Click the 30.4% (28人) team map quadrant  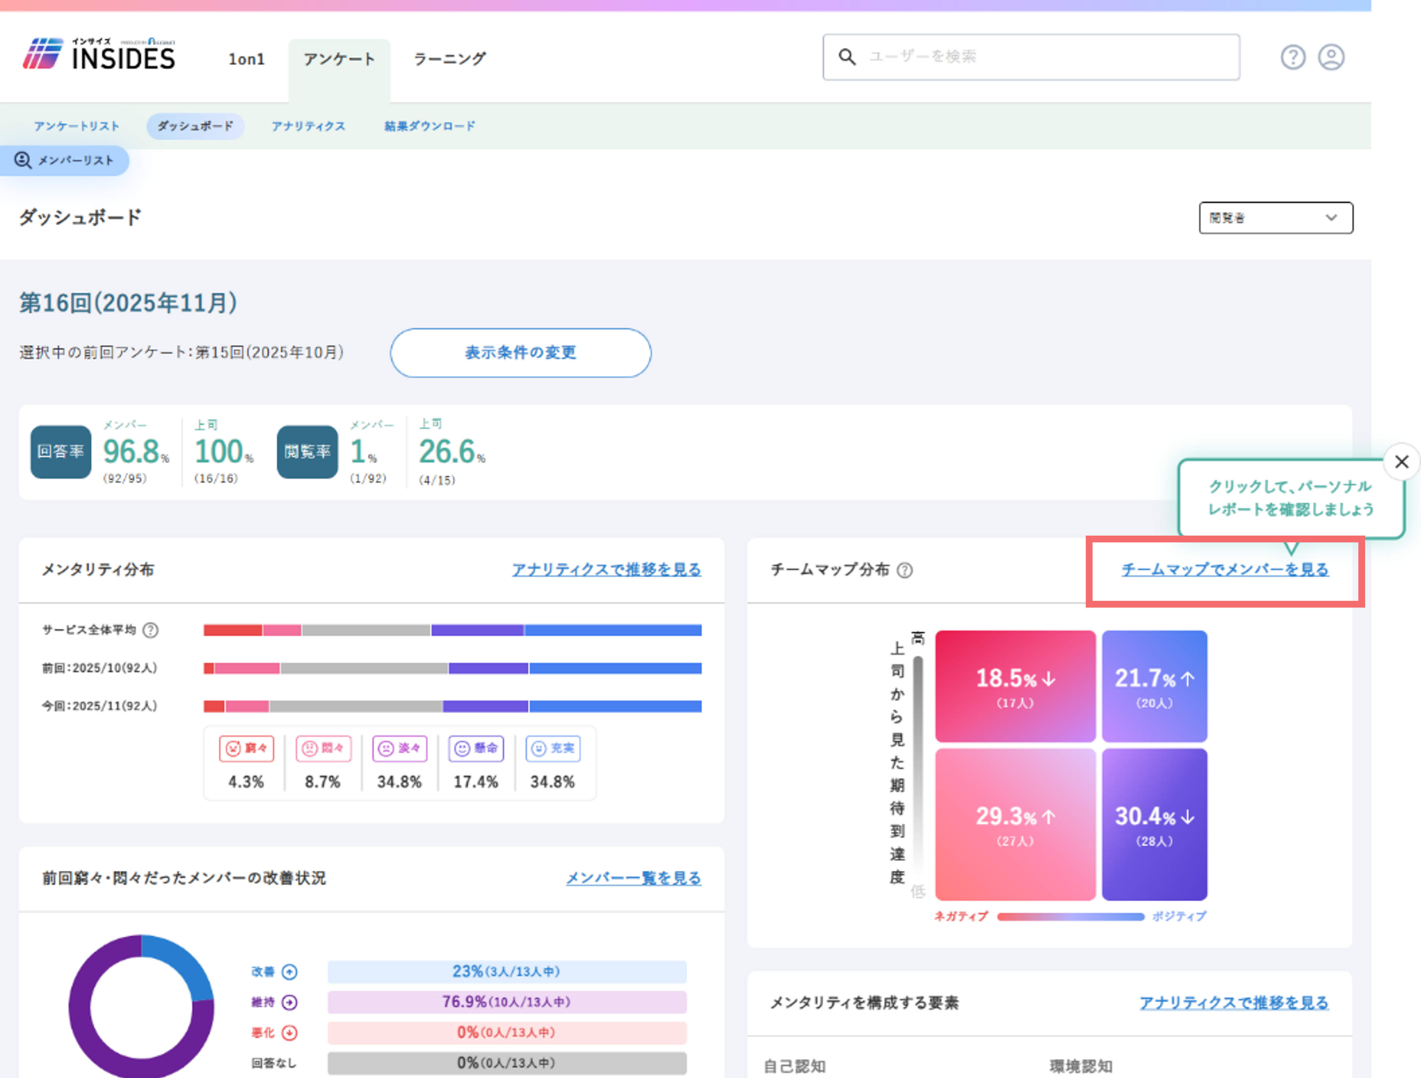tap(1155, 824)
